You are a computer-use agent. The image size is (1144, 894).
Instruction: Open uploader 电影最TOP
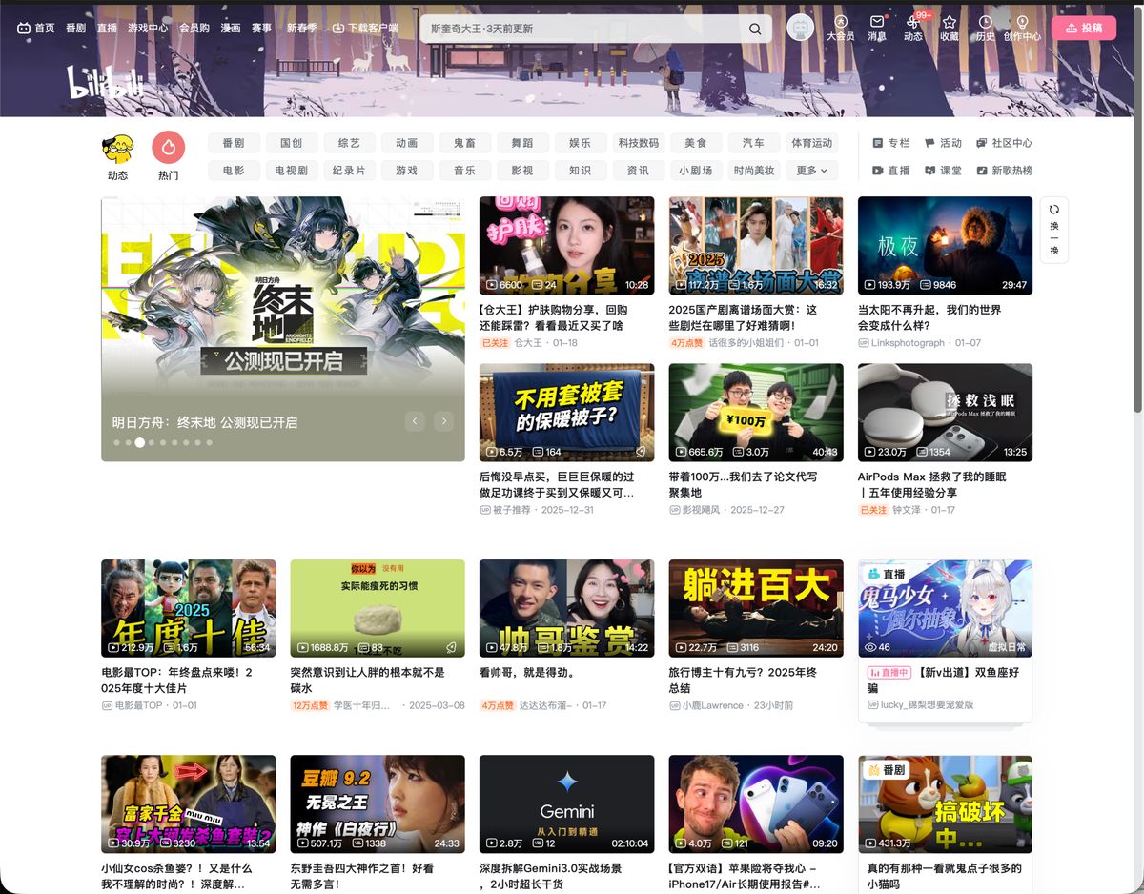pyautogui.click(x=138, y=705)
